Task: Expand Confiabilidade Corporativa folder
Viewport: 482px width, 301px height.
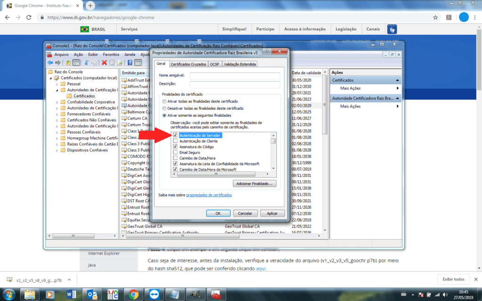Action: click(x=57, y=102)
